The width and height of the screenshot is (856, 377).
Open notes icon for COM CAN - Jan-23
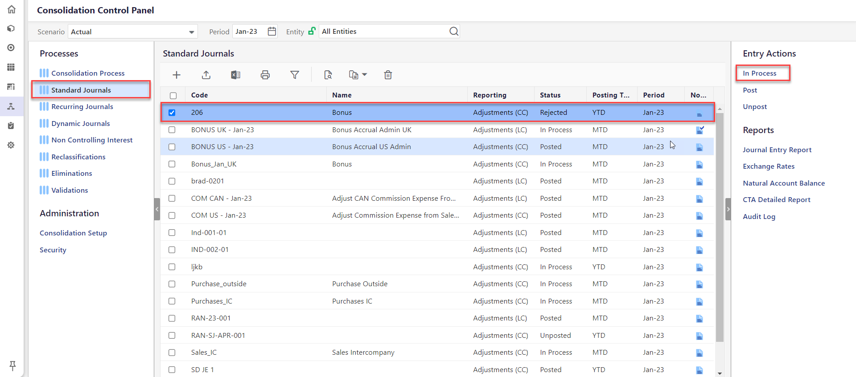[x=700, y=199]
